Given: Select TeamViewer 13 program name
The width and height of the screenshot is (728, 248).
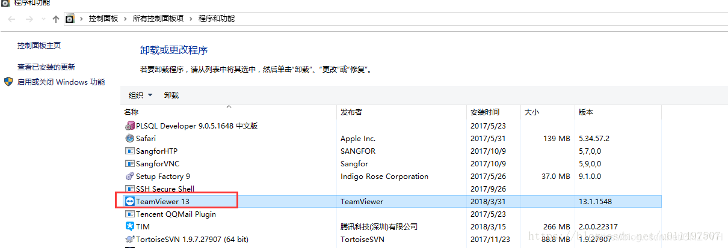Looking at the screenshot, I should click(162, 202).
